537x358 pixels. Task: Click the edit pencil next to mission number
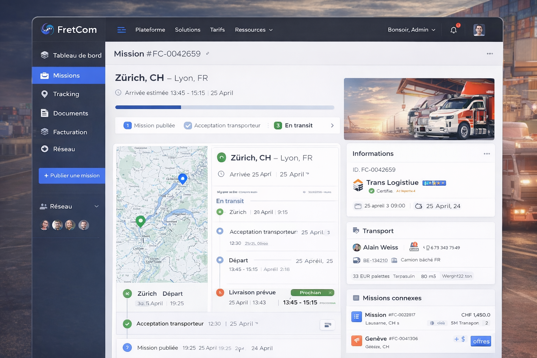click(208, 53)
